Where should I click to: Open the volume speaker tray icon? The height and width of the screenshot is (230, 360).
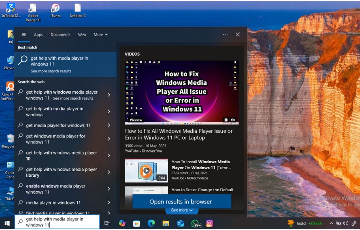346,223
